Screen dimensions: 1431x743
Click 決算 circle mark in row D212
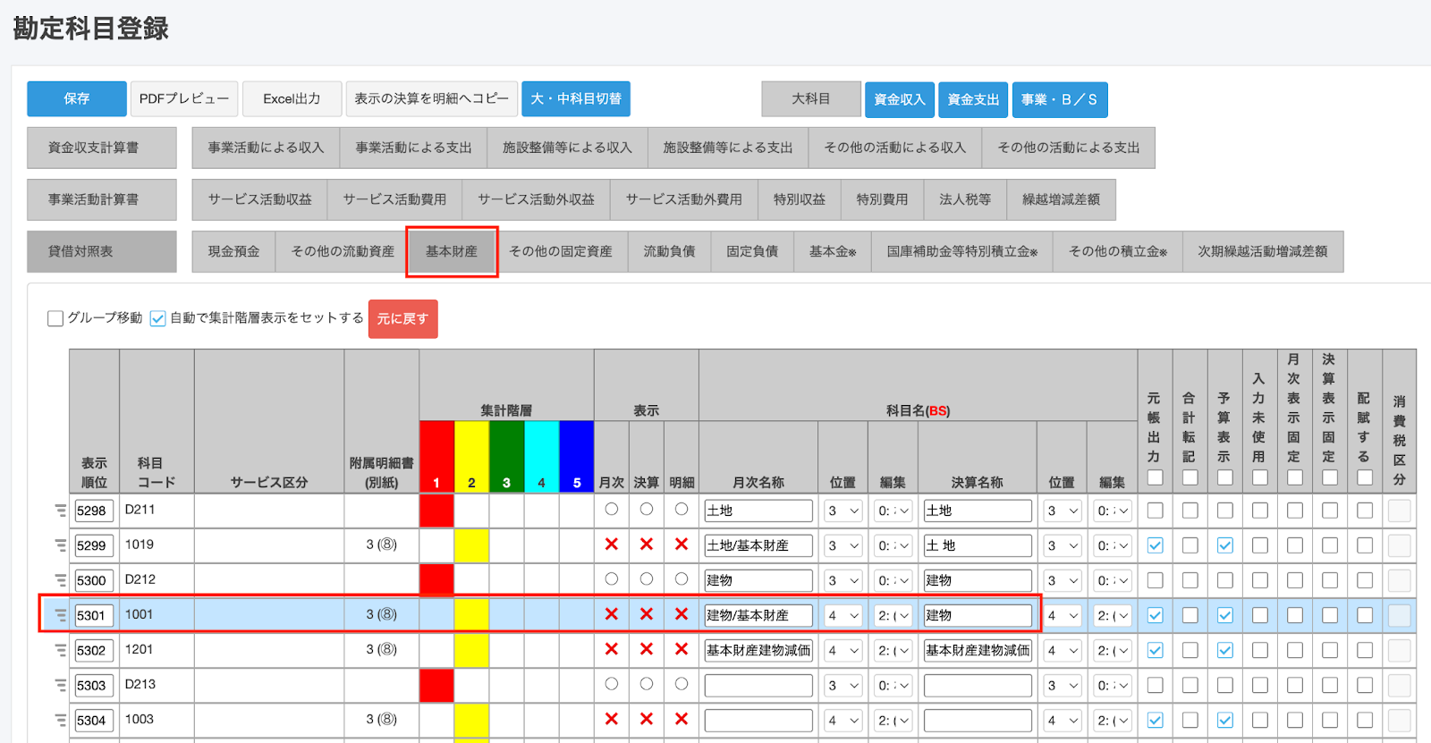pos(647,578)
